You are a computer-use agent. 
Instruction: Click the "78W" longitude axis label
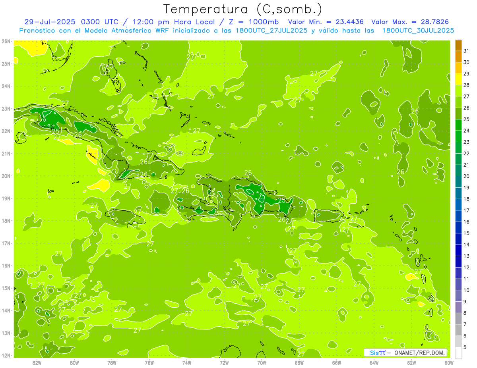point(112,363)
